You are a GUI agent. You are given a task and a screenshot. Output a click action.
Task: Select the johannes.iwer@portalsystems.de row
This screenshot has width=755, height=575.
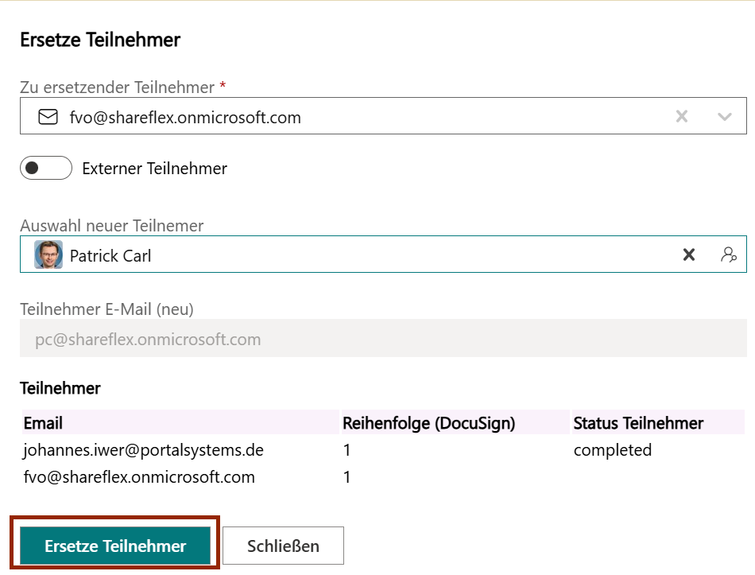143,450
